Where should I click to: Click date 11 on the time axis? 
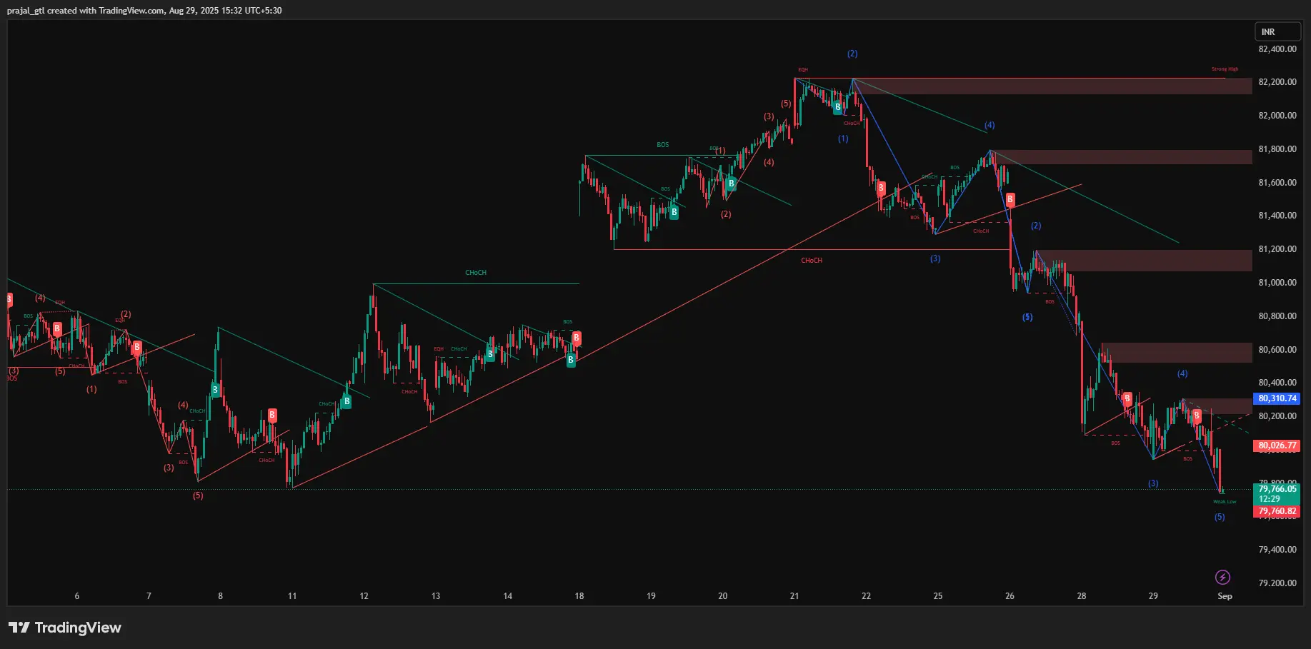pos(292,596)
